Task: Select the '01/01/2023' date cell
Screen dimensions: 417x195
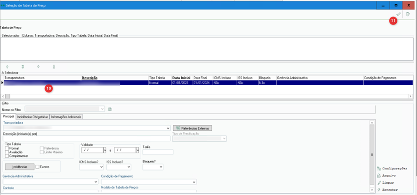Action: click(182, 83)
